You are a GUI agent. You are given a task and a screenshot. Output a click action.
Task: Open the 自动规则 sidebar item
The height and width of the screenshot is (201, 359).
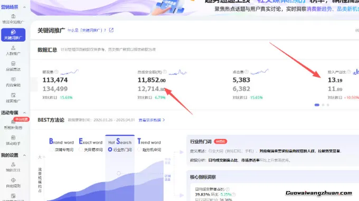[13, 183]
